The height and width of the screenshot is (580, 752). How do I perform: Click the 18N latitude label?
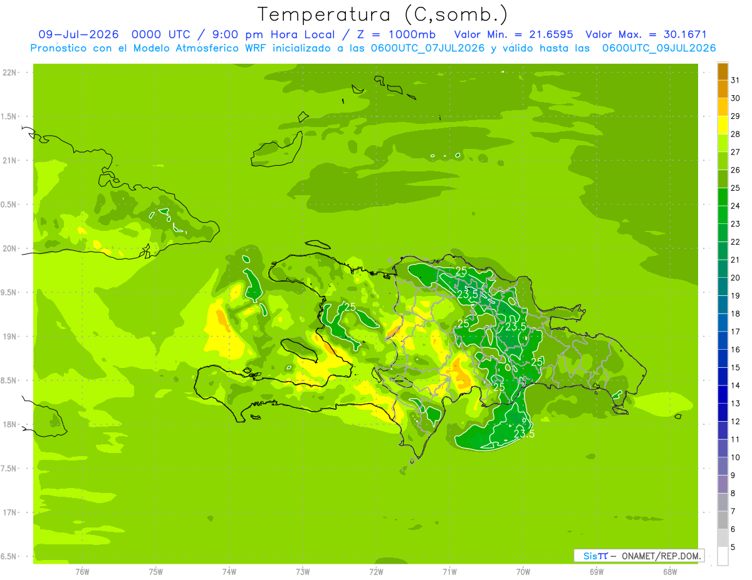(10, 425)
